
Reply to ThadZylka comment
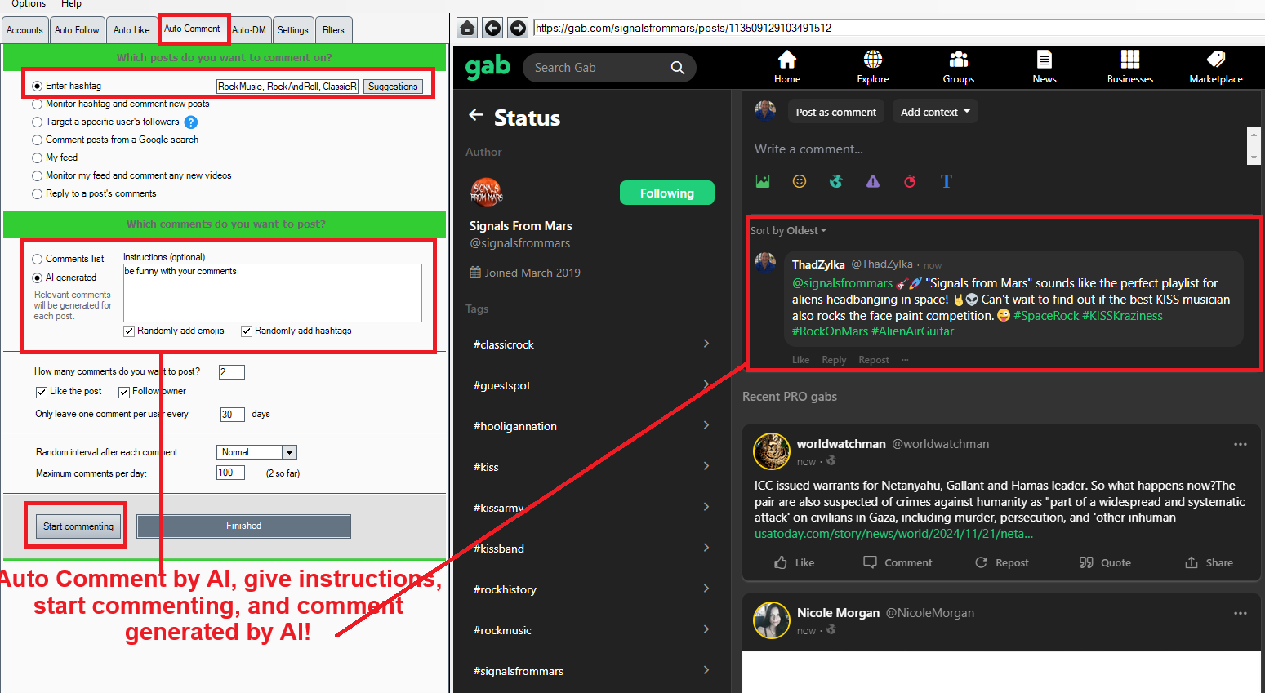click(x=834, y=360)
